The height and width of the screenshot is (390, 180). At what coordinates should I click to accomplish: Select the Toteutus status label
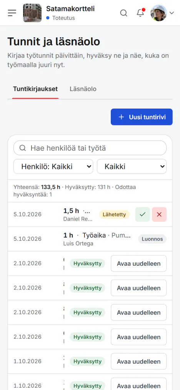point(63,18)
